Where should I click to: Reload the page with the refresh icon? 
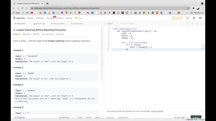coord(23,8)
